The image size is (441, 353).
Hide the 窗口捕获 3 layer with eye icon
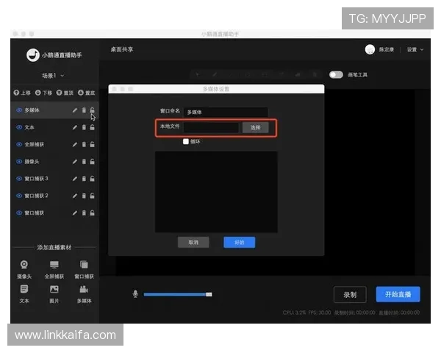click(x=19, y=178)
